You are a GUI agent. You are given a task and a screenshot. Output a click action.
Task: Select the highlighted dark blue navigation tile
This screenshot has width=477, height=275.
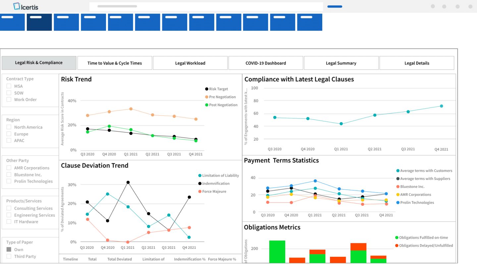[x=39, y=22]
